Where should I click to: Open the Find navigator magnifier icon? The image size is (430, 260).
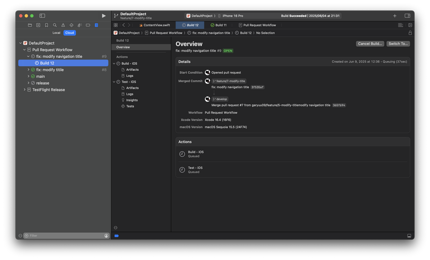click(55, 25)
